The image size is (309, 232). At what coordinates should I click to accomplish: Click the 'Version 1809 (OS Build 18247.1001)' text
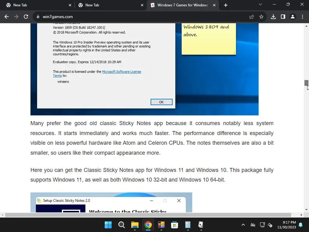79,27
